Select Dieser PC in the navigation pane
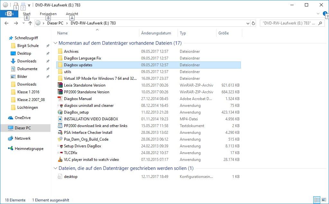The image size is (329, 204). pos(23,128)
